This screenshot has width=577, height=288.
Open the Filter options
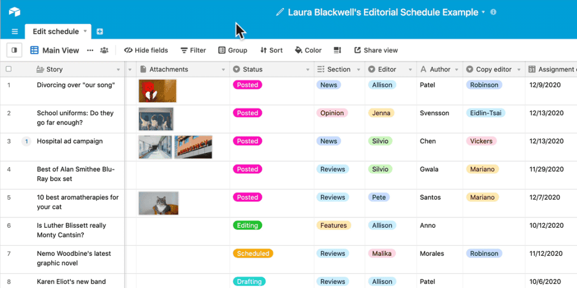point(193,50)
